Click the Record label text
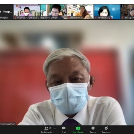The width and height of the screenshot is (134, 134). pos(93,132)
